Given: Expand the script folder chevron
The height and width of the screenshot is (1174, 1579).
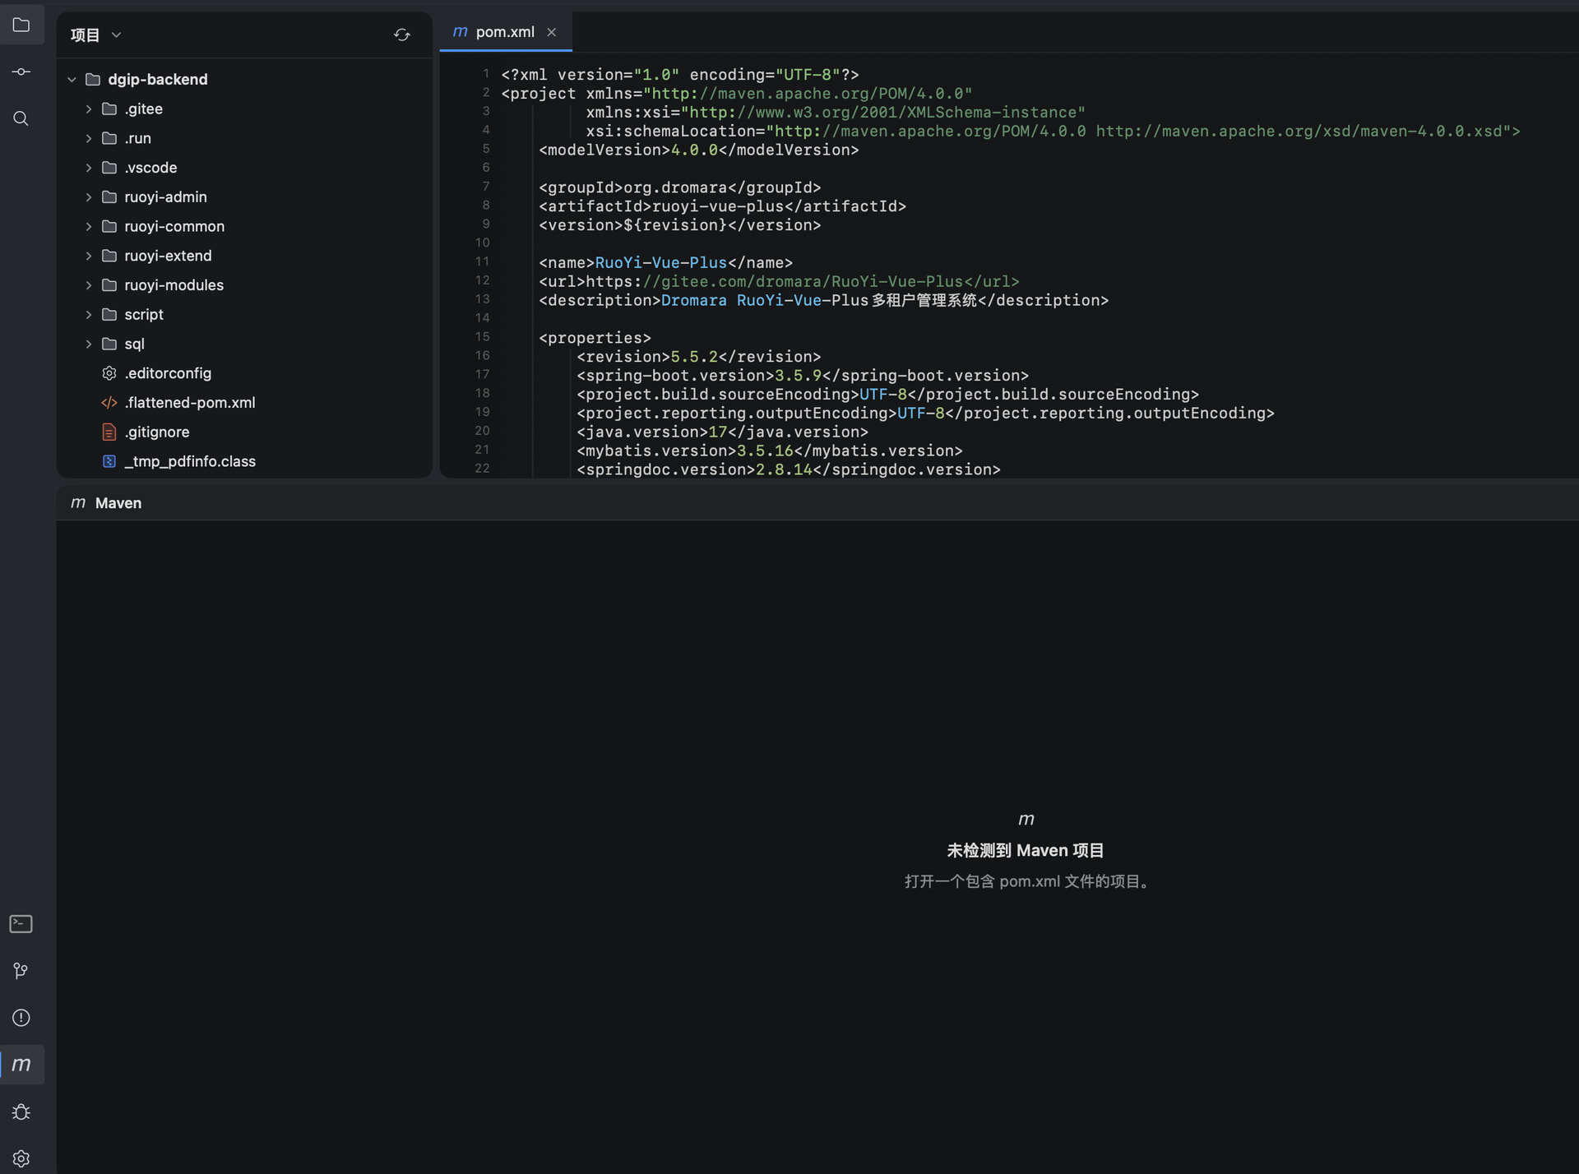Looking at the screenshot, I should pyautogui.click(x=89, y=314).
